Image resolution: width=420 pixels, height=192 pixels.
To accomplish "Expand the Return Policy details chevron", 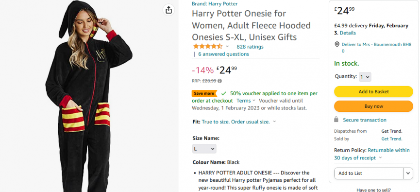I will (x=380, y=157).
